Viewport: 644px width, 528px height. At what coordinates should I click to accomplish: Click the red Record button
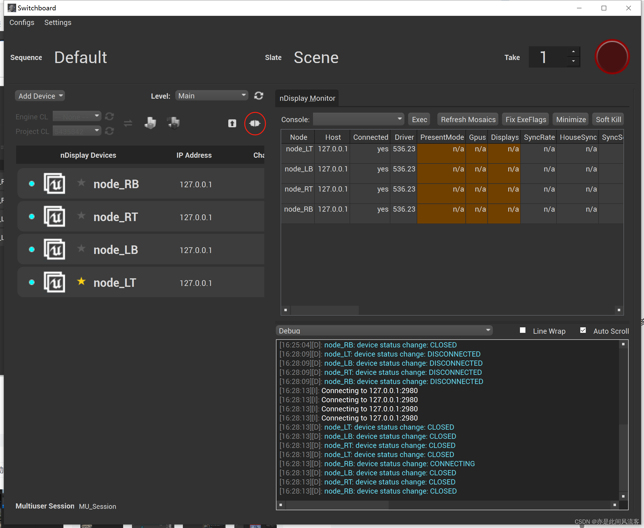point(612,57)
